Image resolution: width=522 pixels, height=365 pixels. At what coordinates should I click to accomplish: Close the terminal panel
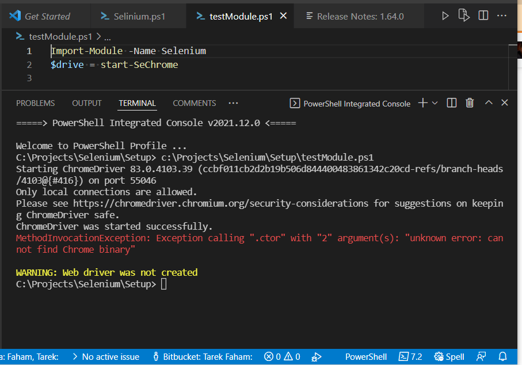click(505, 102)
